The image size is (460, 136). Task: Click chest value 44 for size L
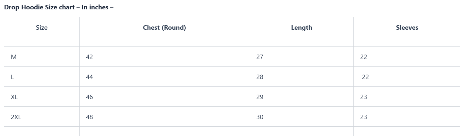(89, 77)
